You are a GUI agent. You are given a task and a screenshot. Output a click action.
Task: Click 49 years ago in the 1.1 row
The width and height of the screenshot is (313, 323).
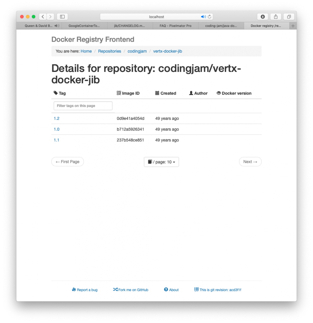(x=167, y=140)
